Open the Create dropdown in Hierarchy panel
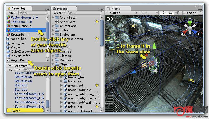Screen dimensions: 209x119 point(14,70)
